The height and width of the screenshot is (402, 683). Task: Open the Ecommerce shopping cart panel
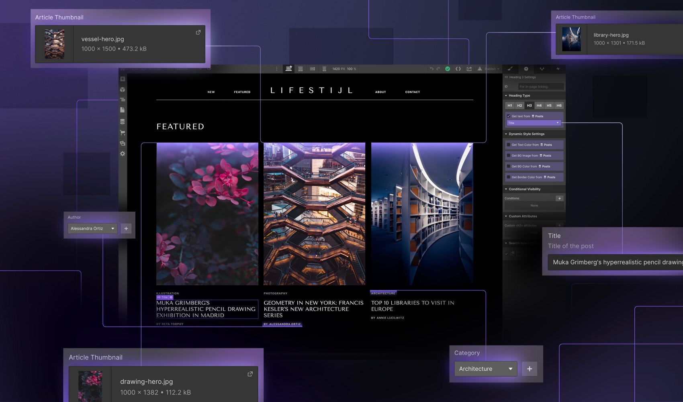pyautogui.click(x=123, y=132)
